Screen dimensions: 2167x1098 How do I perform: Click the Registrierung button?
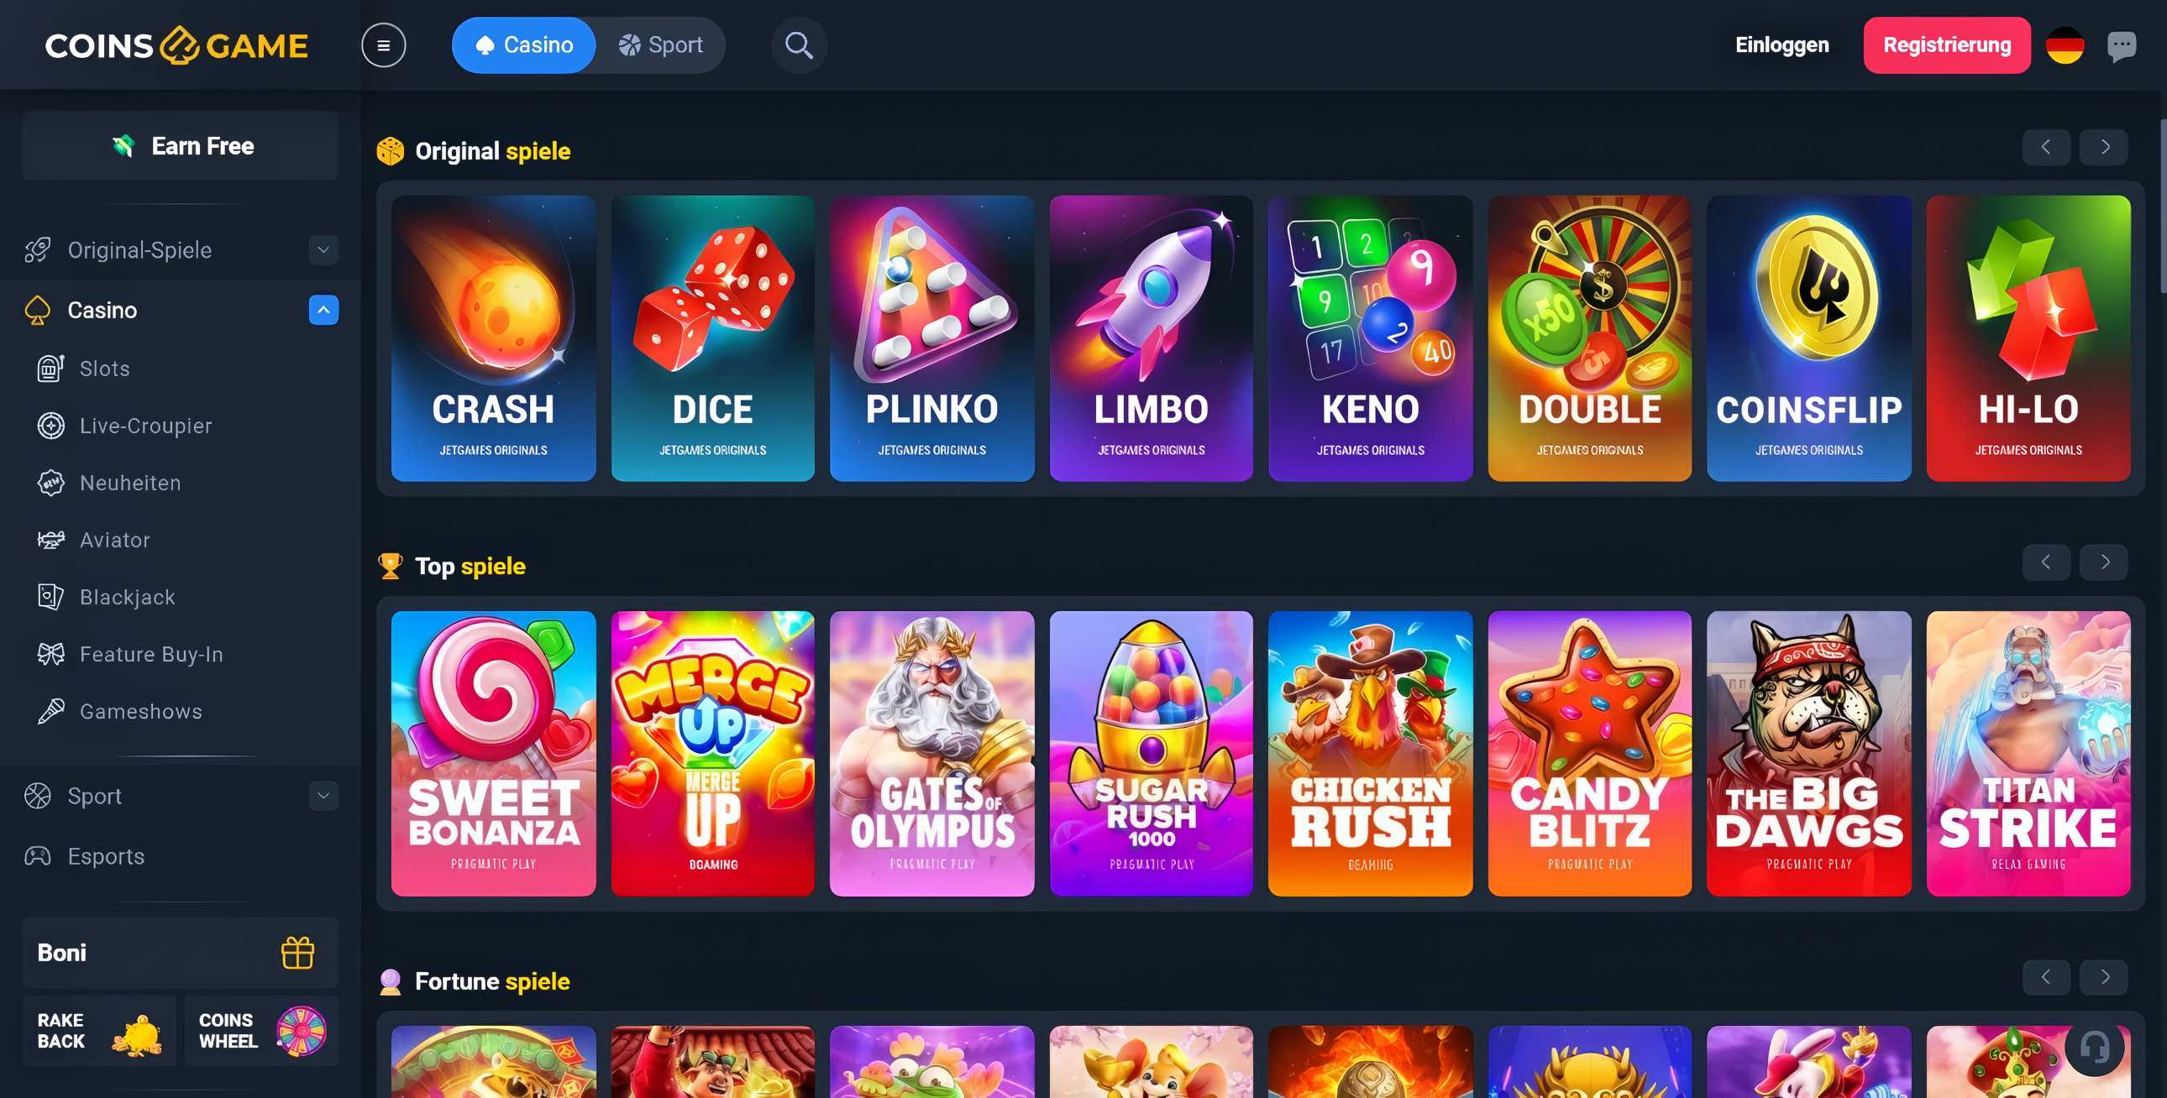coord(1947,45)
